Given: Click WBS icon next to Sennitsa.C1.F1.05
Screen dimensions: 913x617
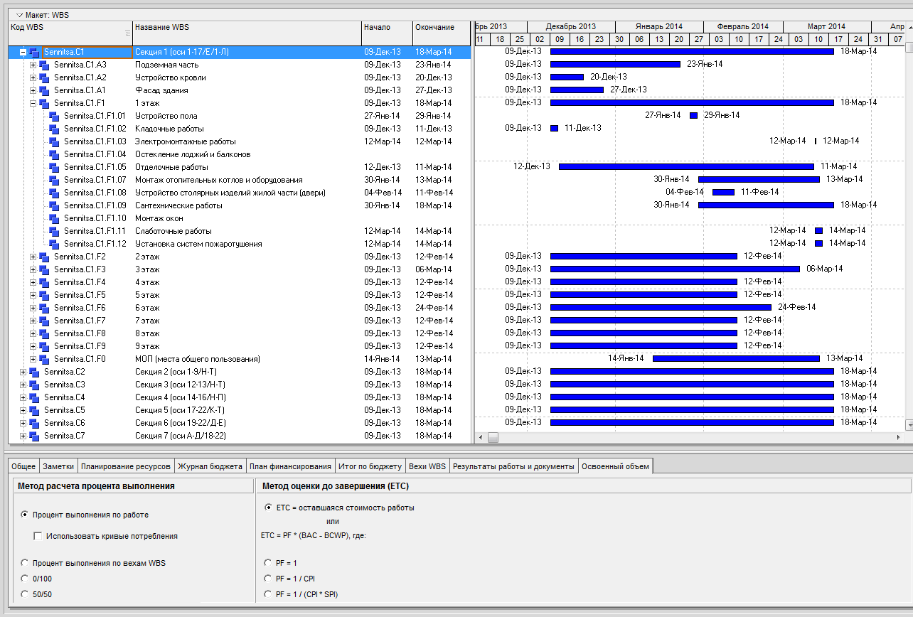Looking at the screenshot, I should [54, 168].
